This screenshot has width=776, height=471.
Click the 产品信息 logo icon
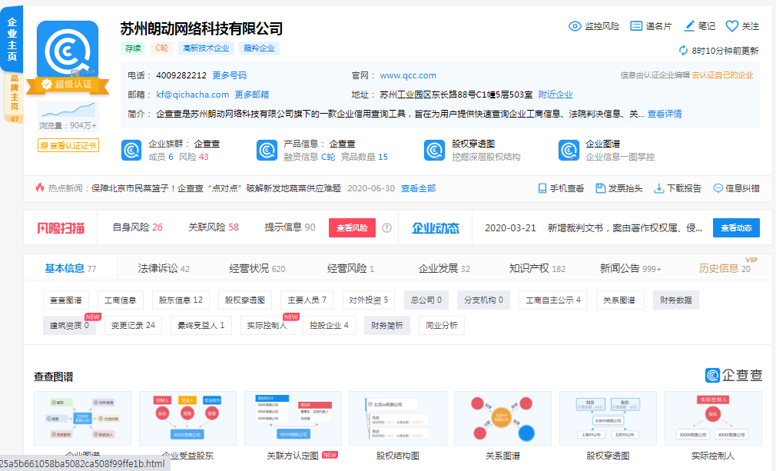tap(267, 151)
